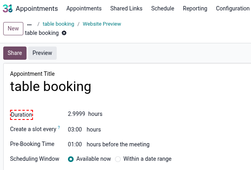Viewport: 251px width, 170px height.
Task: Open the Schedule menu
Action: (163, 8)
